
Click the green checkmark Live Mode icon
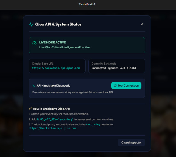tap(35, 43)
